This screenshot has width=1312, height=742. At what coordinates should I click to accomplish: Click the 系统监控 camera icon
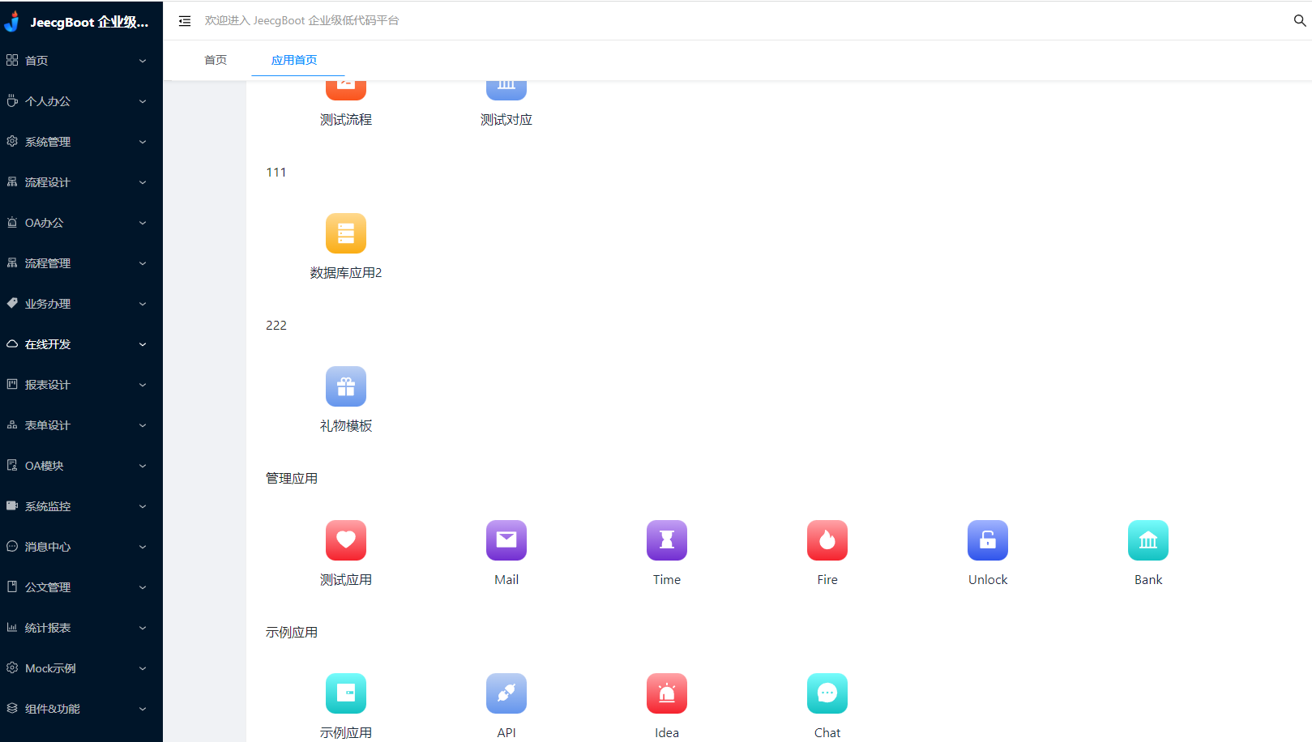pyautogui.click(x=12, y=505)
